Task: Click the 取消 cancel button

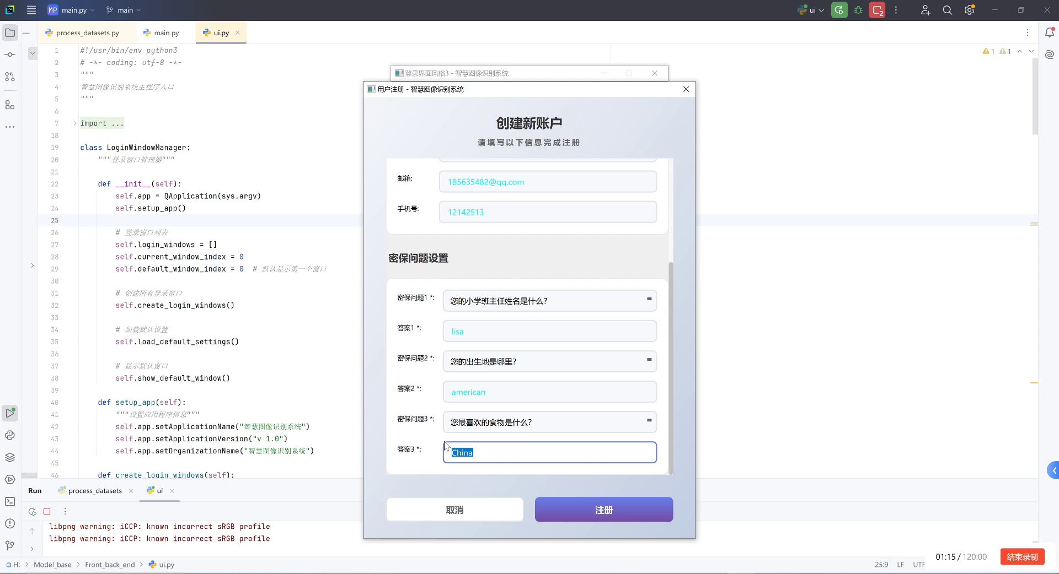Action: (454, 509)
